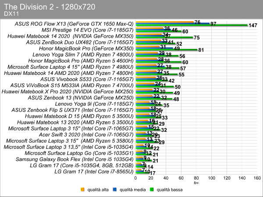
Task: Select the Lenovo Yoga Slim 7 label
Action: click(x=83, y=55)
